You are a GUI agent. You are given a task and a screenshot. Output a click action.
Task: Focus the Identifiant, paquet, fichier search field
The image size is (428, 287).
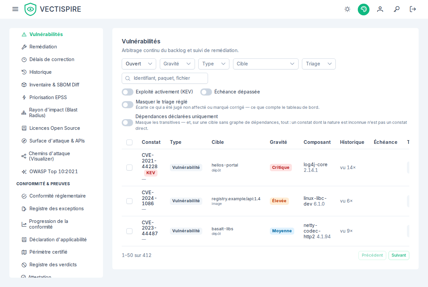click(x=165, y=78)
